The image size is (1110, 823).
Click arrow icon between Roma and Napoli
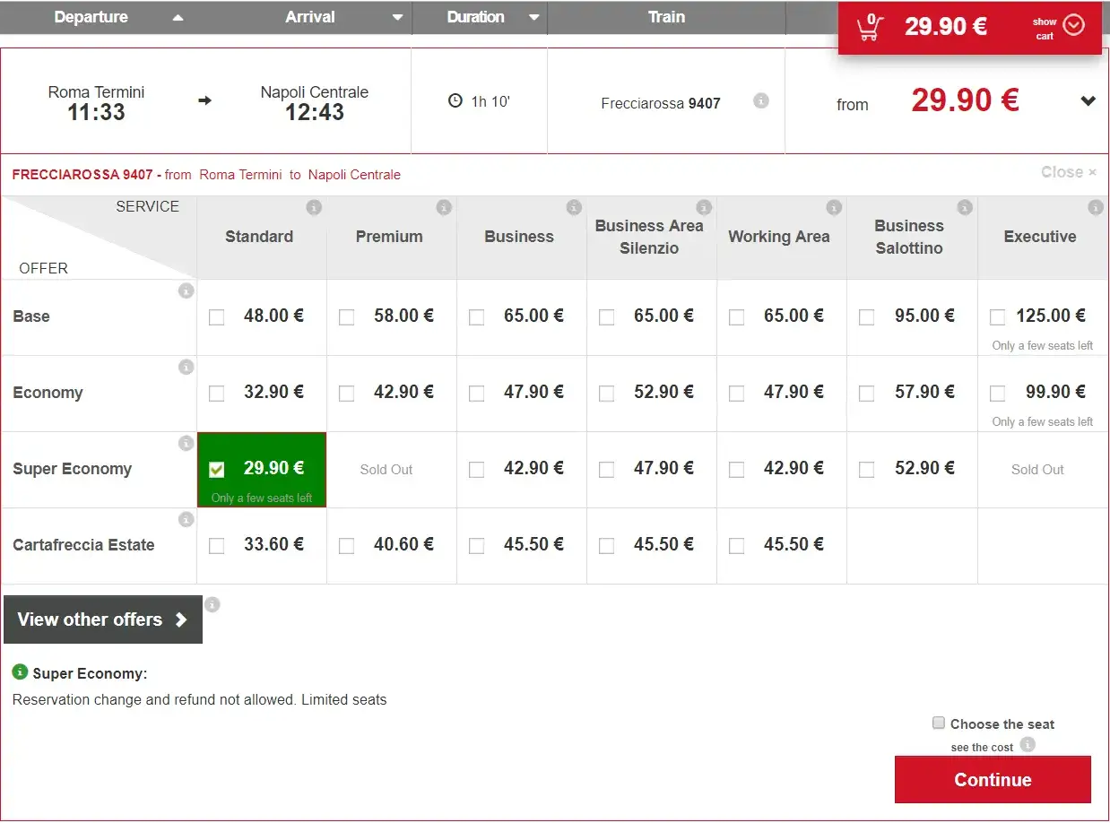pos(204,100)
